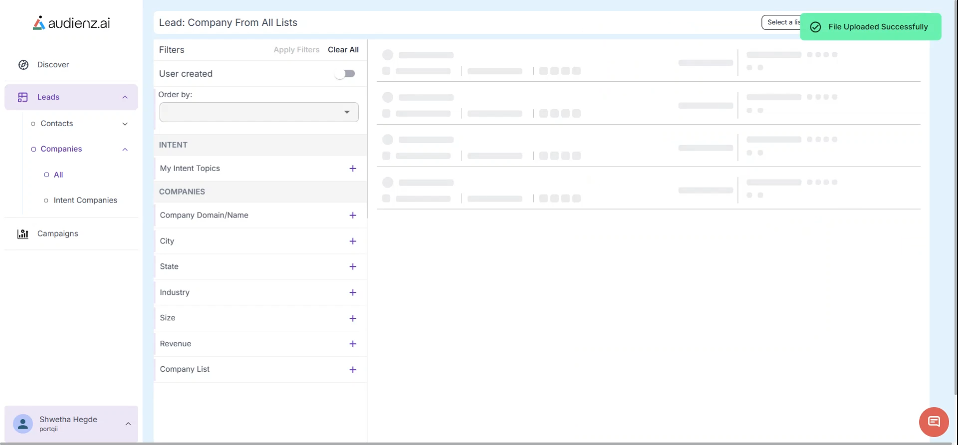Open Intent Companies in sidebar
This screenshot has width=958, height=445.
click(85, 201)
